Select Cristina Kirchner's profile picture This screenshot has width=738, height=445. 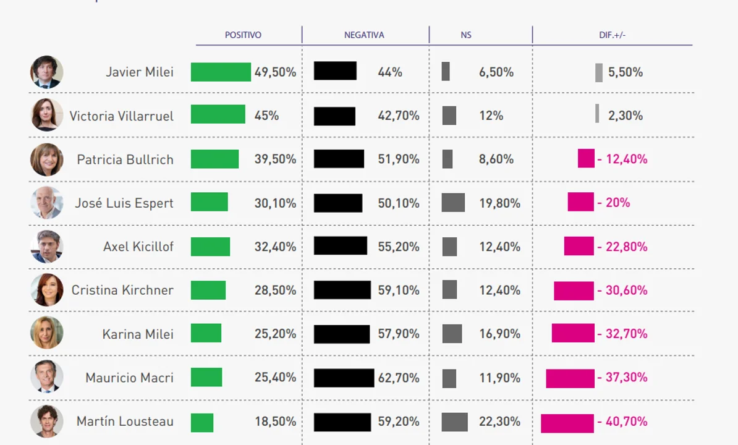tap(47, 290)
